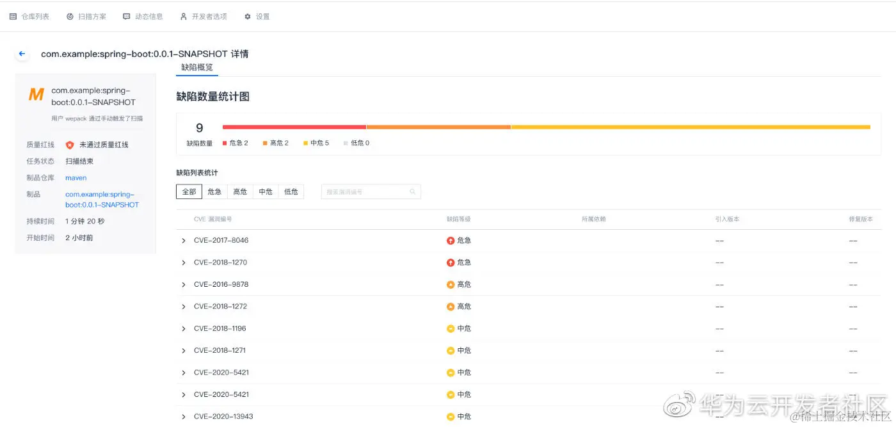Expand the CVE-2020-13943 entry
896x427 pixels.
[x=184, y=416]
